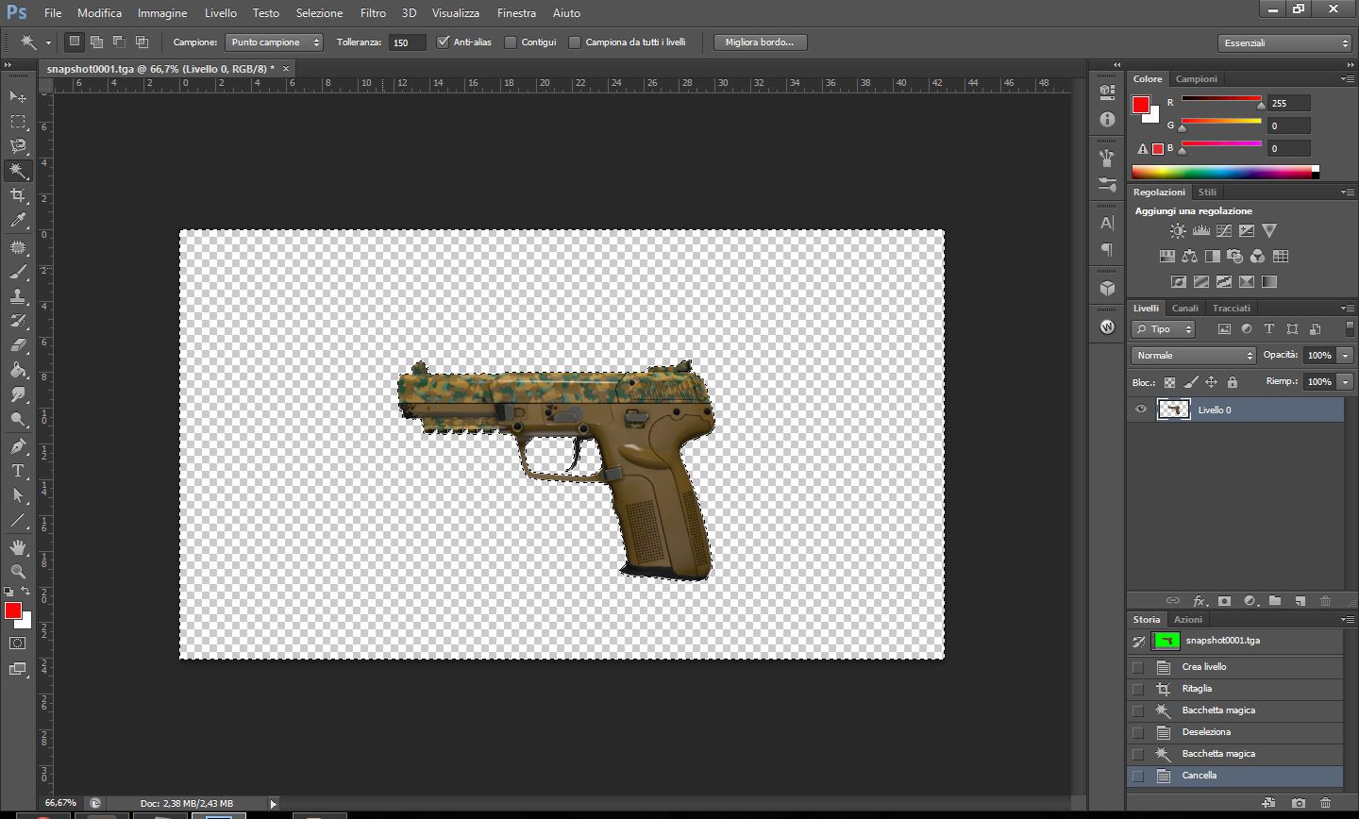The height and width of the screenshot is (819, 1359).
Task: Toggle lock all for the layer
Action: coord(1232,382)
